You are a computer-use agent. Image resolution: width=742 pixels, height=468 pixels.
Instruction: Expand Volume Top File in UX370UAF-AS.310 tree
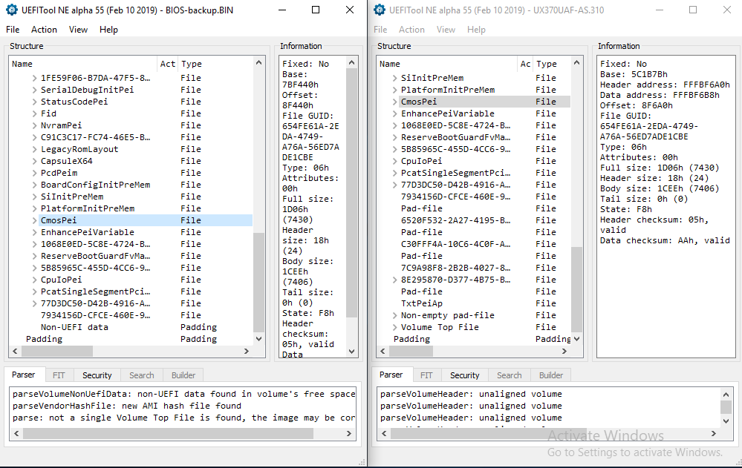(394, 327)
